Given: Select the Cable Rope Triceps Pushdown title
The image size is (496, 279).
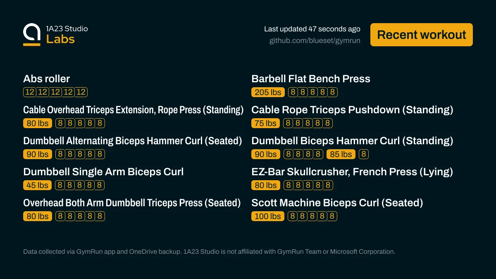Looking at the screenshot, I should 352,110.
